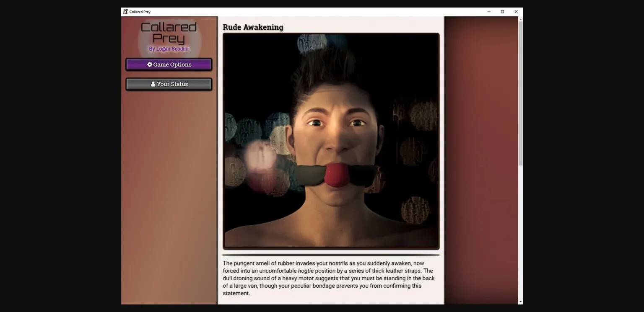Open the Your Status panel
This screenshot has width=644, height=312.
coord(169,84)
